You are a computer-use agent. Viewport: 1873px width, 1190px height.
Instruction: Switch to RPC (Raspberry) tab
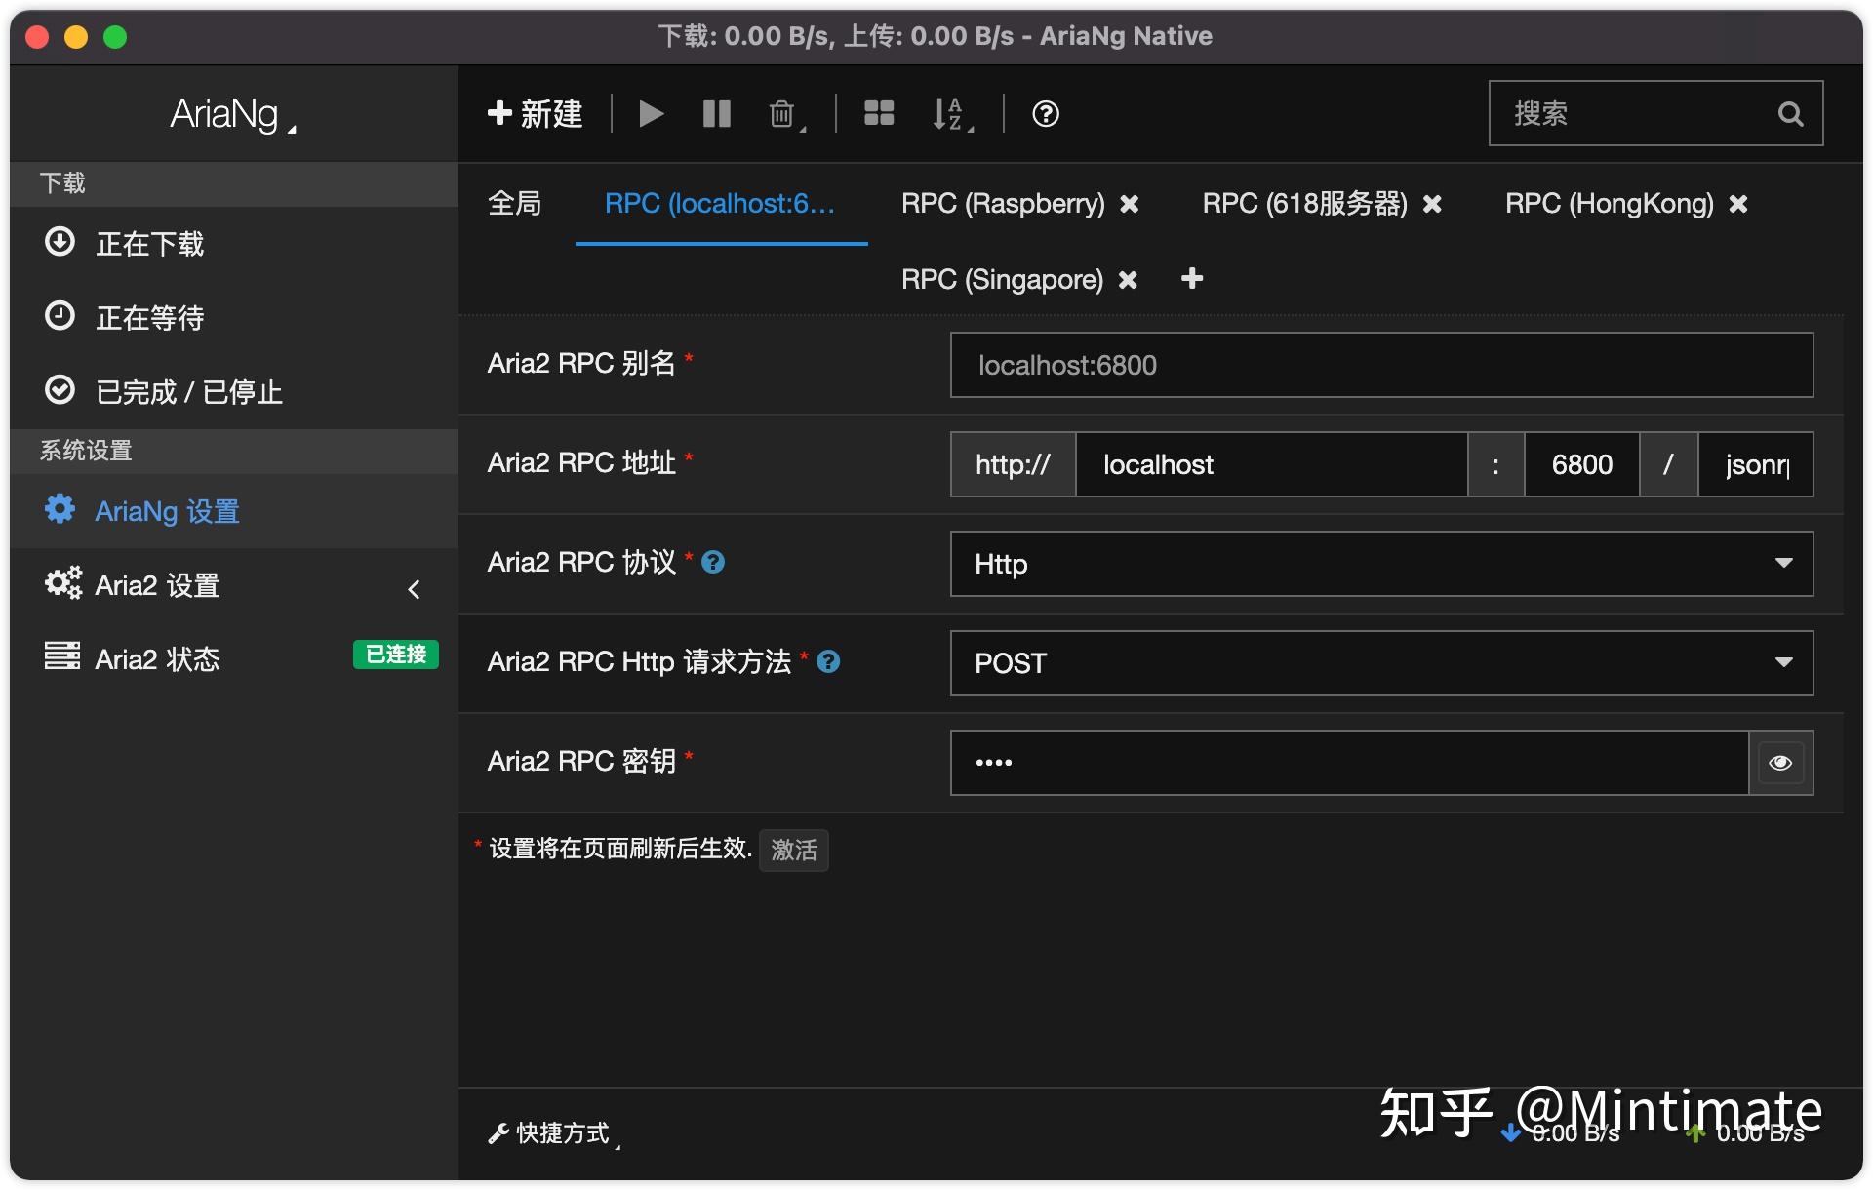(1003, 203)
